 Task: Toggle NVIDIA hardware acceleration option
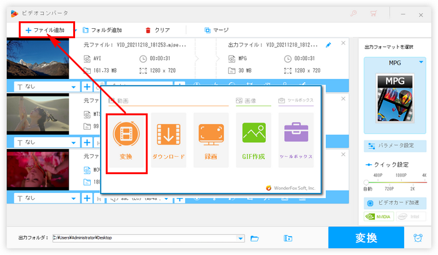point(379,217)
